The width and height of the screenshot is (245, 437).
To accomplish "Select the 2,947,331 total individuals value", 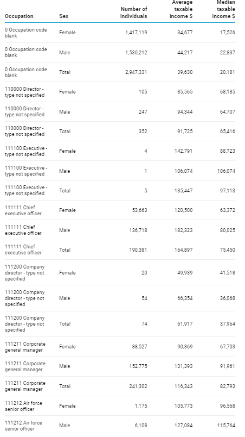I will coord(136,72).
